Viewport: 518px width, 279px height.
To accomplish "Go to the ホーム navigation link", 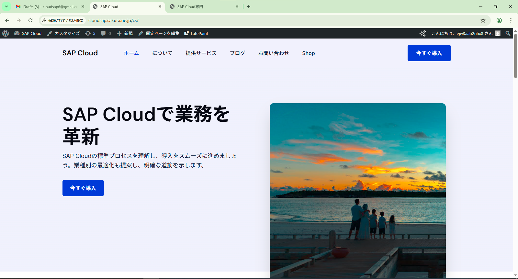I will pos(131,53).
